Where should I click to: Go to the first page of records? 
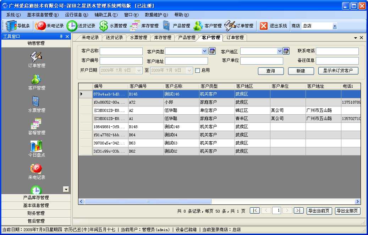255,211
